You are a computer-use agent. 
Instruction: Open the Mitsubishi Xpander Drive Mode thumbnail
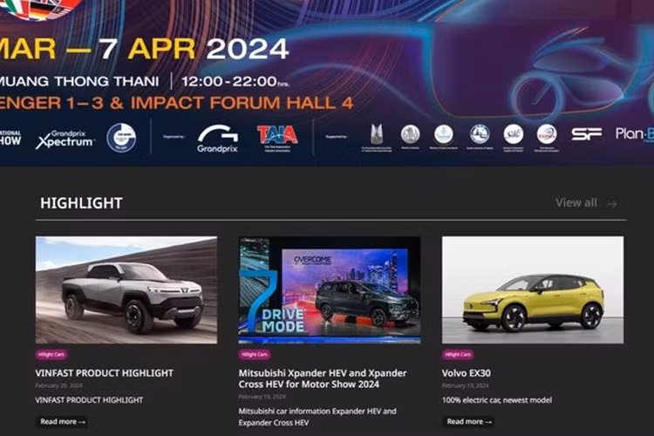pyautogui.click(x=329, y=290)
